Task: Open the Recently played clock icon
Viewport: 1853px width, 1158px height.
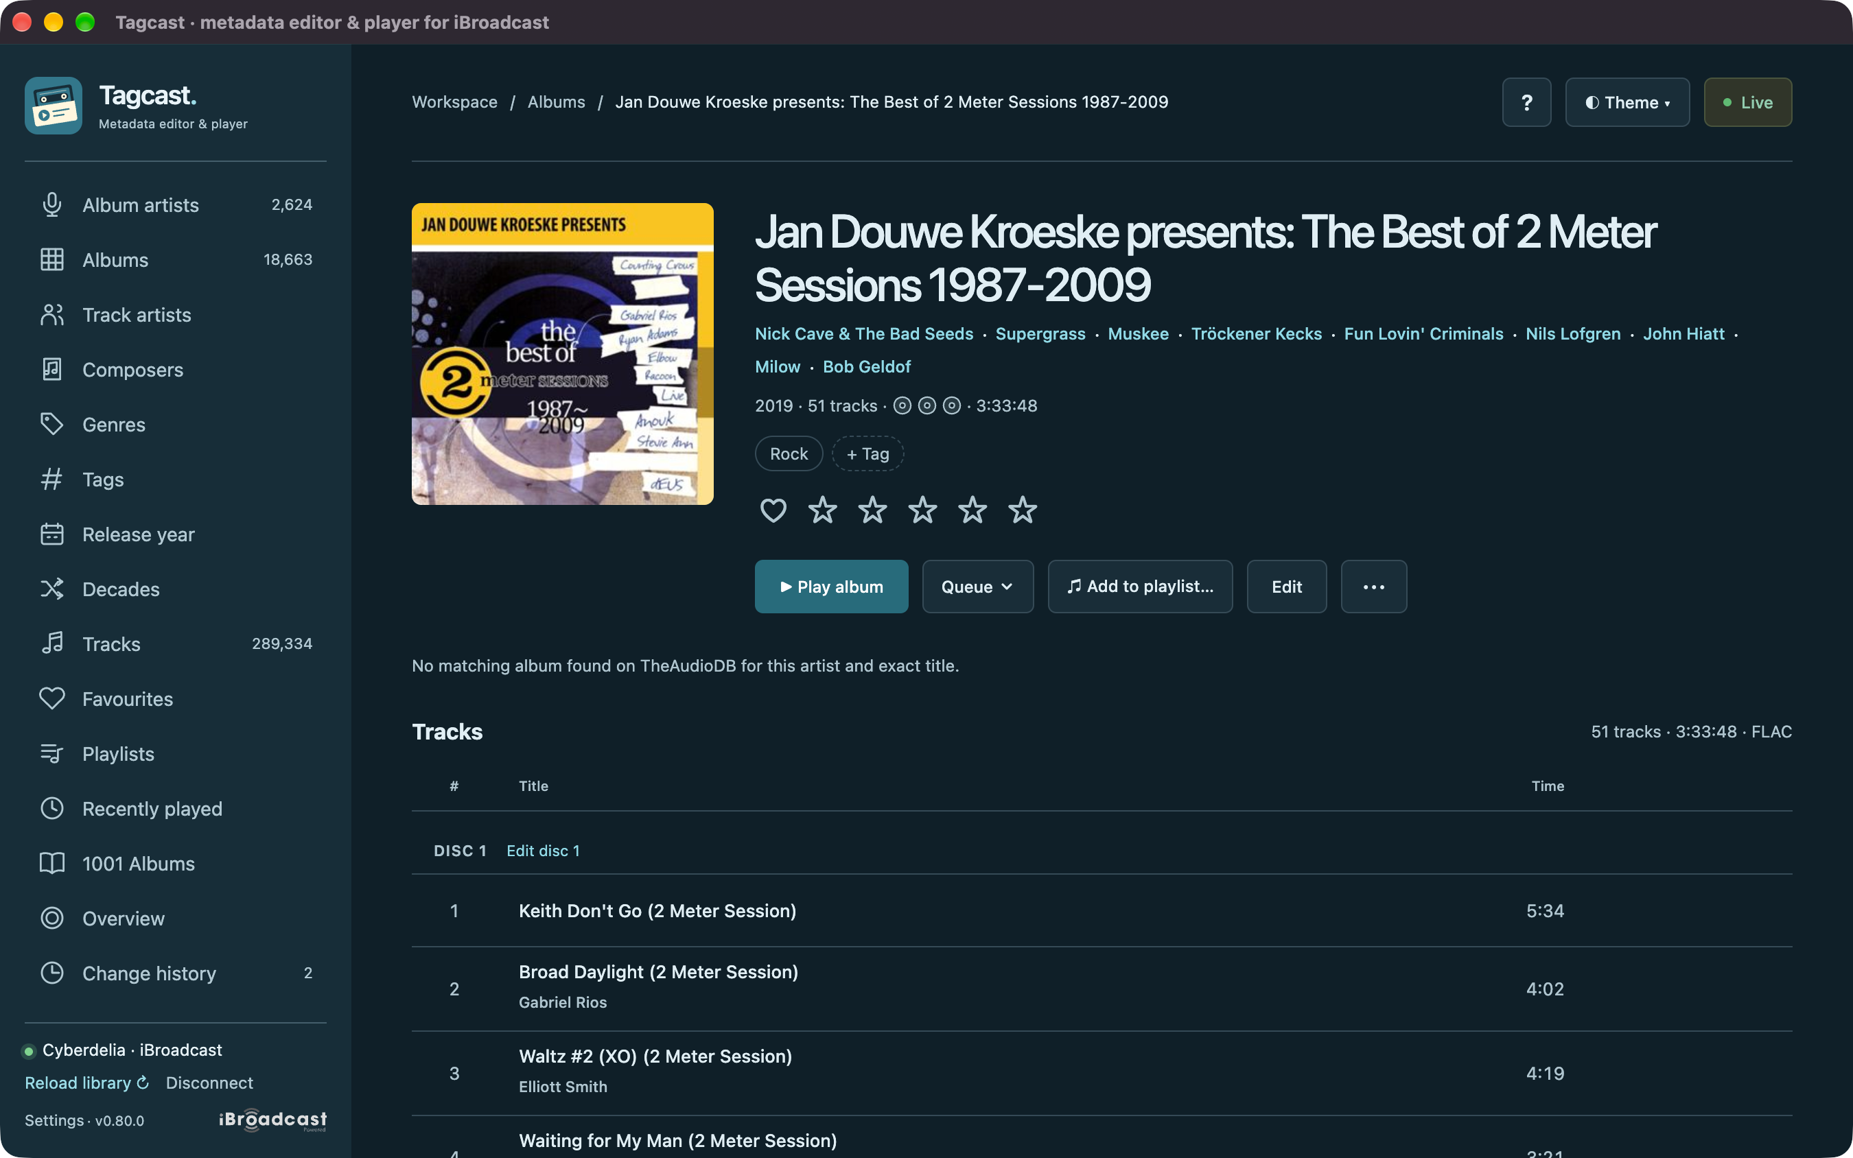Action: click(x=52, y=808)
